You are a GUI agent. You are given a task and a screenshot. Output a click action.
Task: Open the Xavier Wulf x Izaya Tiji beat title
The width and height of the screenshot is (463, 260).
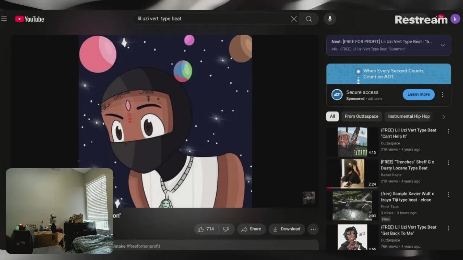407,197
